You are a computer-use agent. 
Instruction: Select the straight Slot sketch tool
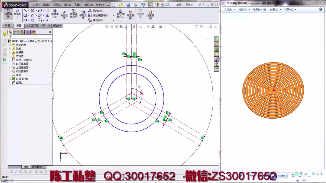[25, 20]
